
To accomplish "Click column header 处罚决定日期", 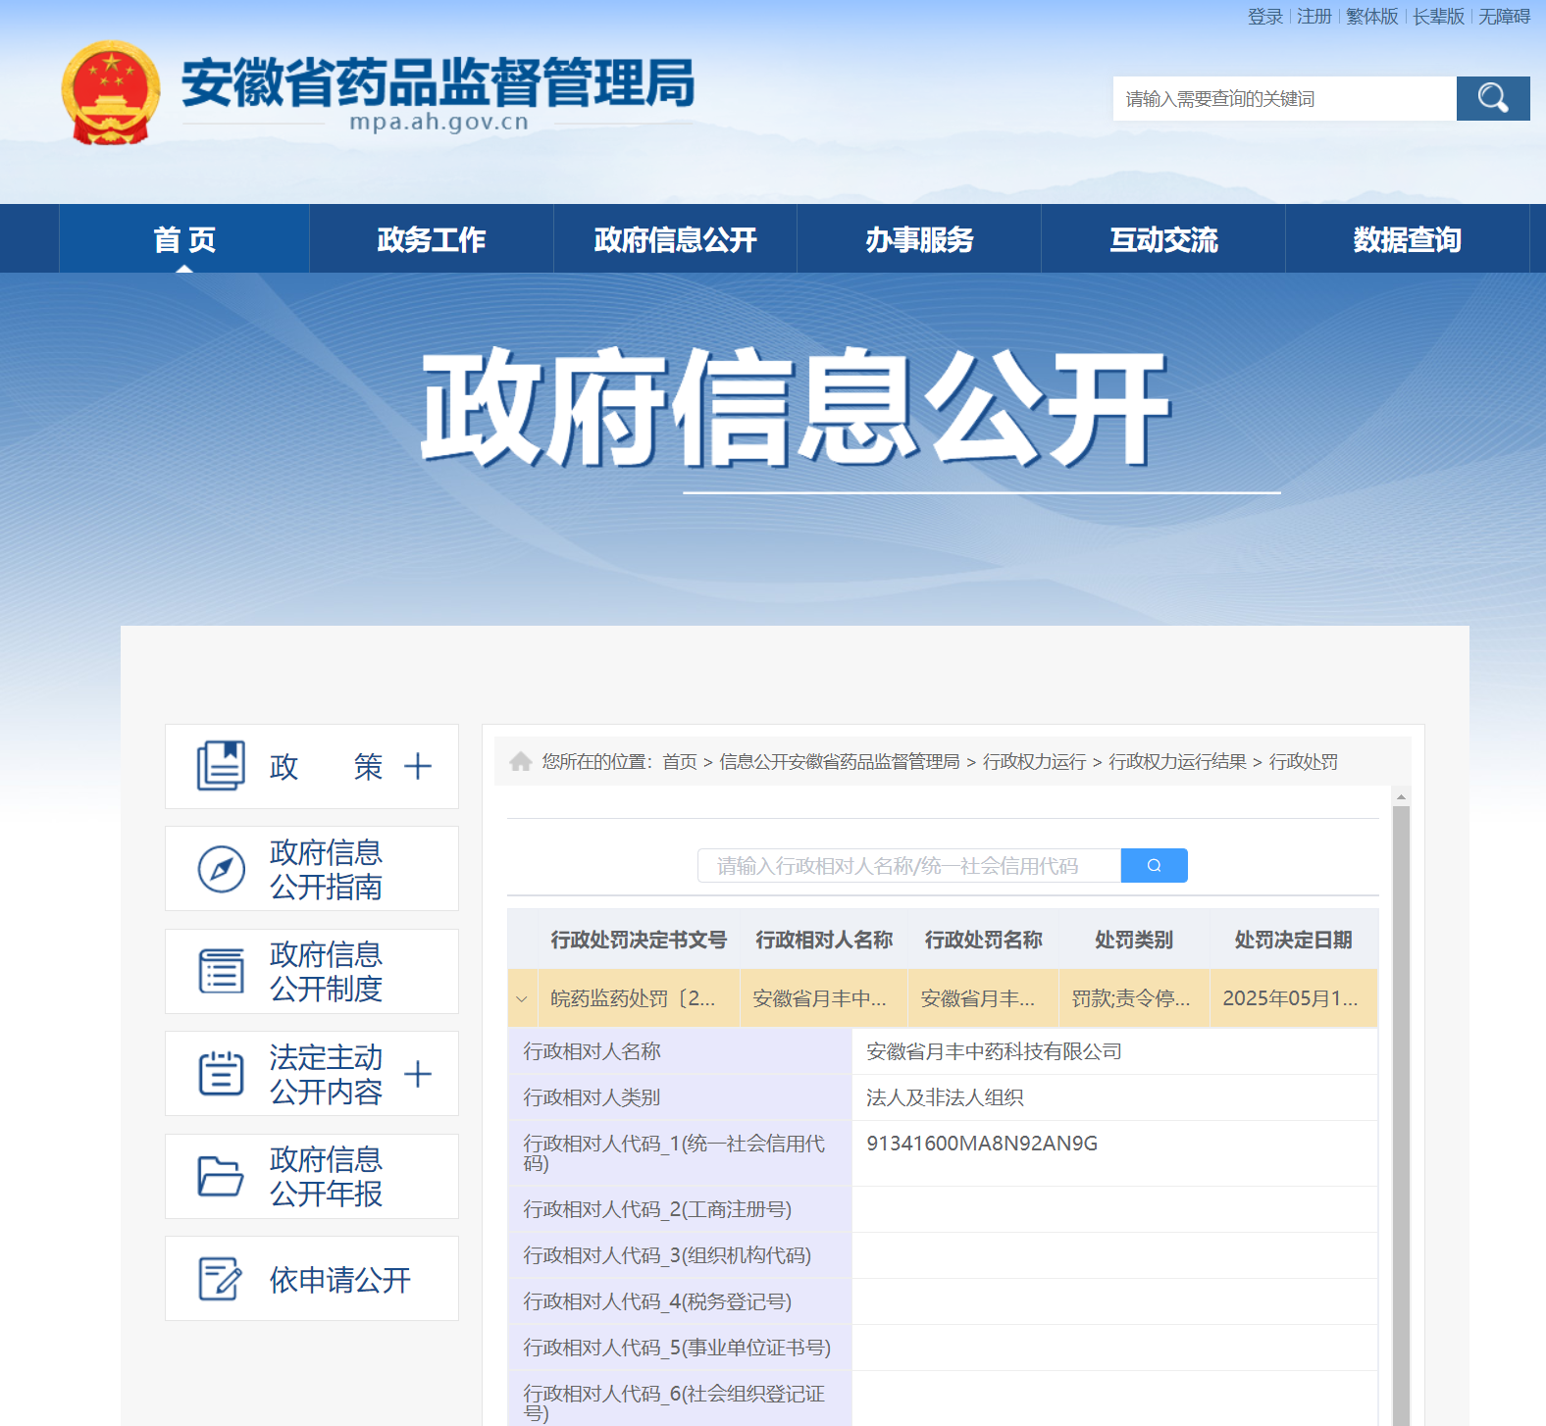I will tap(1293, 940).
